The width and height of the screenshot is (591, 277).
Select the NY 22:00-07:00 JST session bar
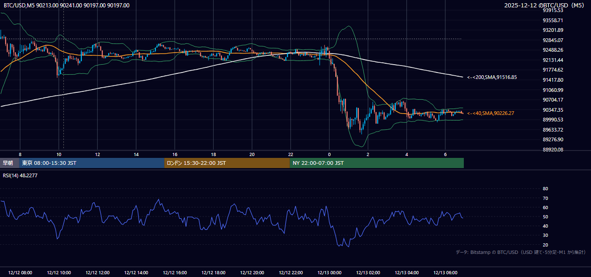[x=377, y=163]
